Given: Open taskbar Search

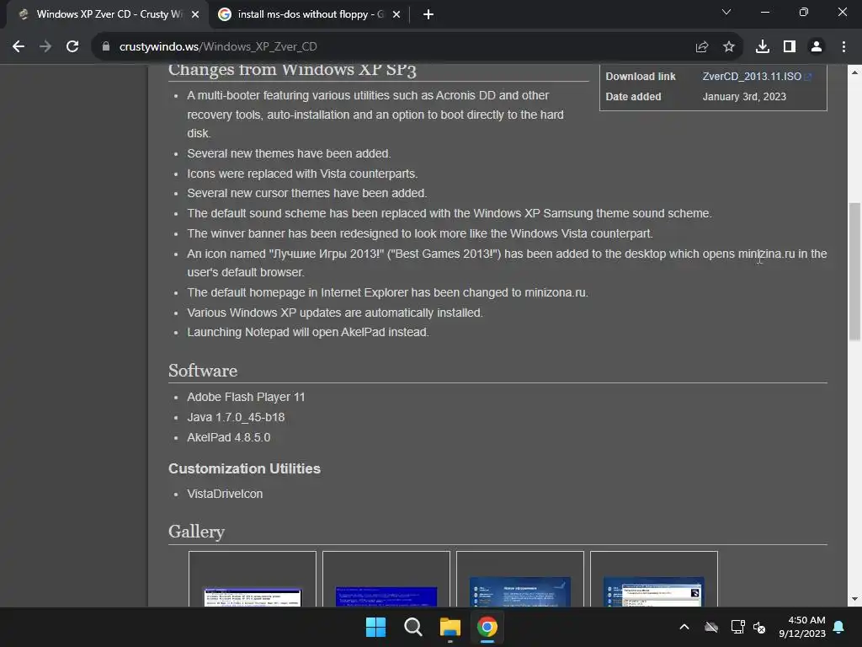Looking at the screenshot, I should point(412,627).
